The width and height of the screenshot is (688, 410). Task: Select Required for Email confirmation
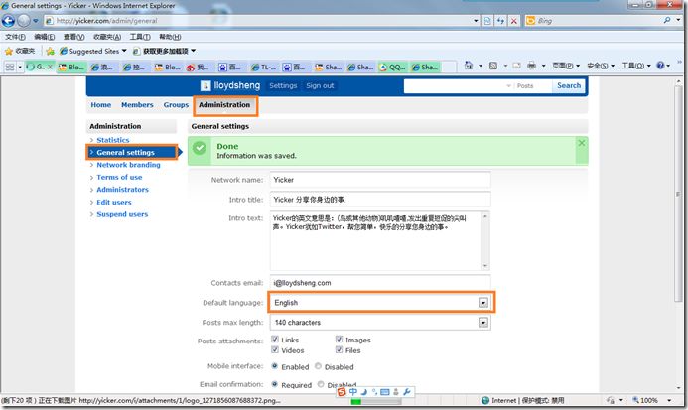tap(275, 384)
